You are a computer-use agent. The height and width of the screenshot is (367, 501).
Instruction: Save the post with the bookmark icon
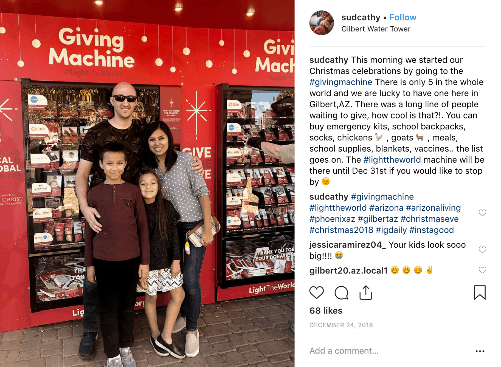pos(480,292)
